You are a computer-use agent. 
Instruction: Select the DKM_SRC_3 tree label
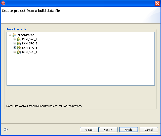point(30,48)
